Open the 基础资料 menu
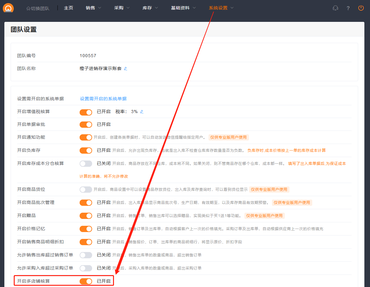This screenshot has width=370, height=287. click(x=183, y=8)
